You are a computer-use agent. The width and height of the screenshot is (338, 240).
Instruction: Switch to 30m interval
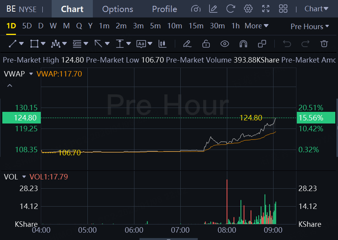click(217, 26)
